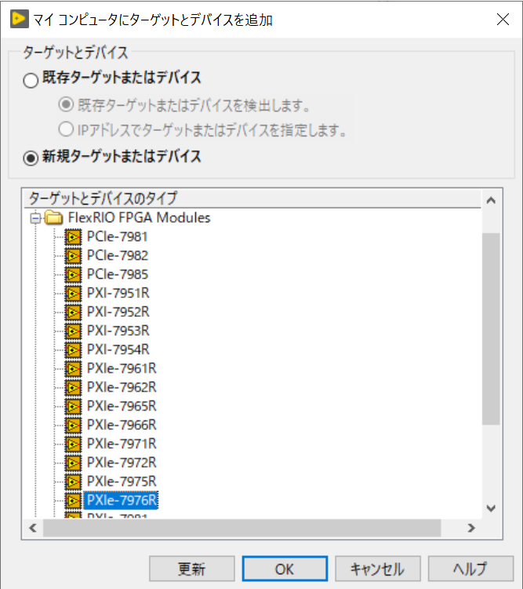Click the PXIe-7976R module icon

(x=73, y=500)
